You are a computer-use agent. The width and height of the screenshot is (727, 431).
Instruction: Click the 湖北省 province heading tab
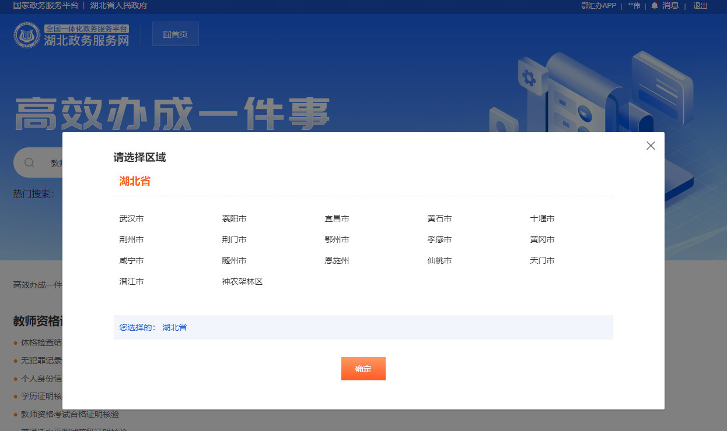point(135,181)
